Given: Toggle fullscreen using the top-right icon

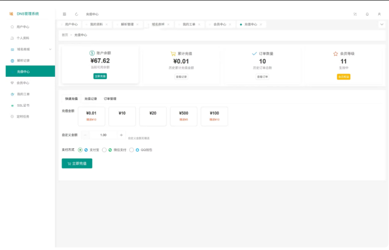Looking at the screenshot, I should pos(355,14).
